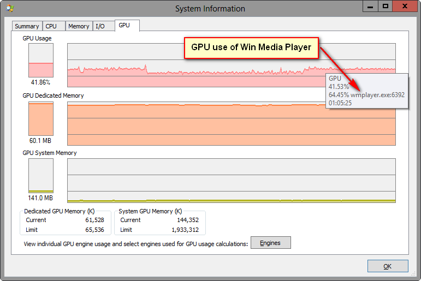Image resolution: width=421 pixels, height=281 pixels.
Task: Switch to the I/O tab
Action: point(100,26)
